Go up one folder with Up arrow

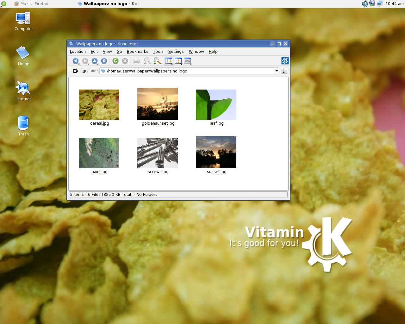click(x=95, y=61)
